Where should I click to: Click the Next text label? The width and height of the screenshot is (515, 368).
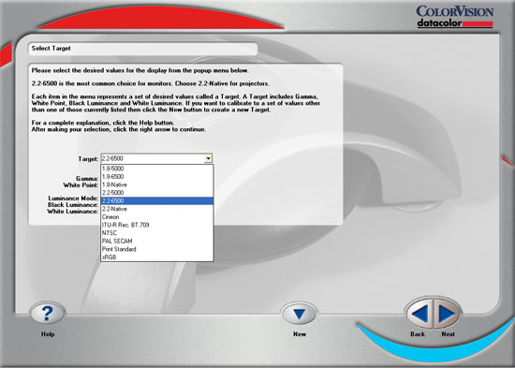(448, 334)
